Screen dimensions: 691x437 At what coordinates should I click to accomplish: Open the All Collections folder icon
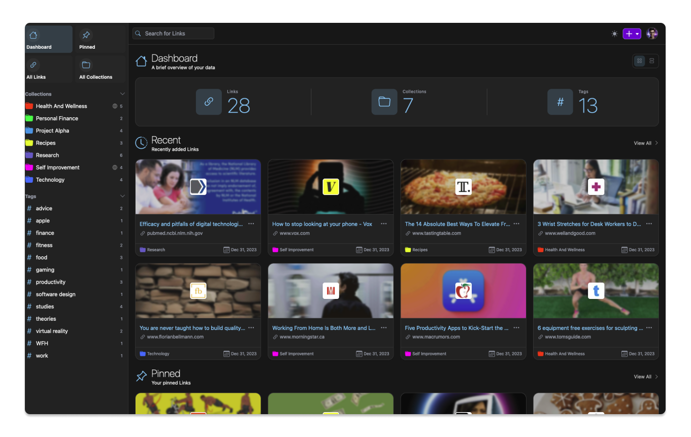86,65
